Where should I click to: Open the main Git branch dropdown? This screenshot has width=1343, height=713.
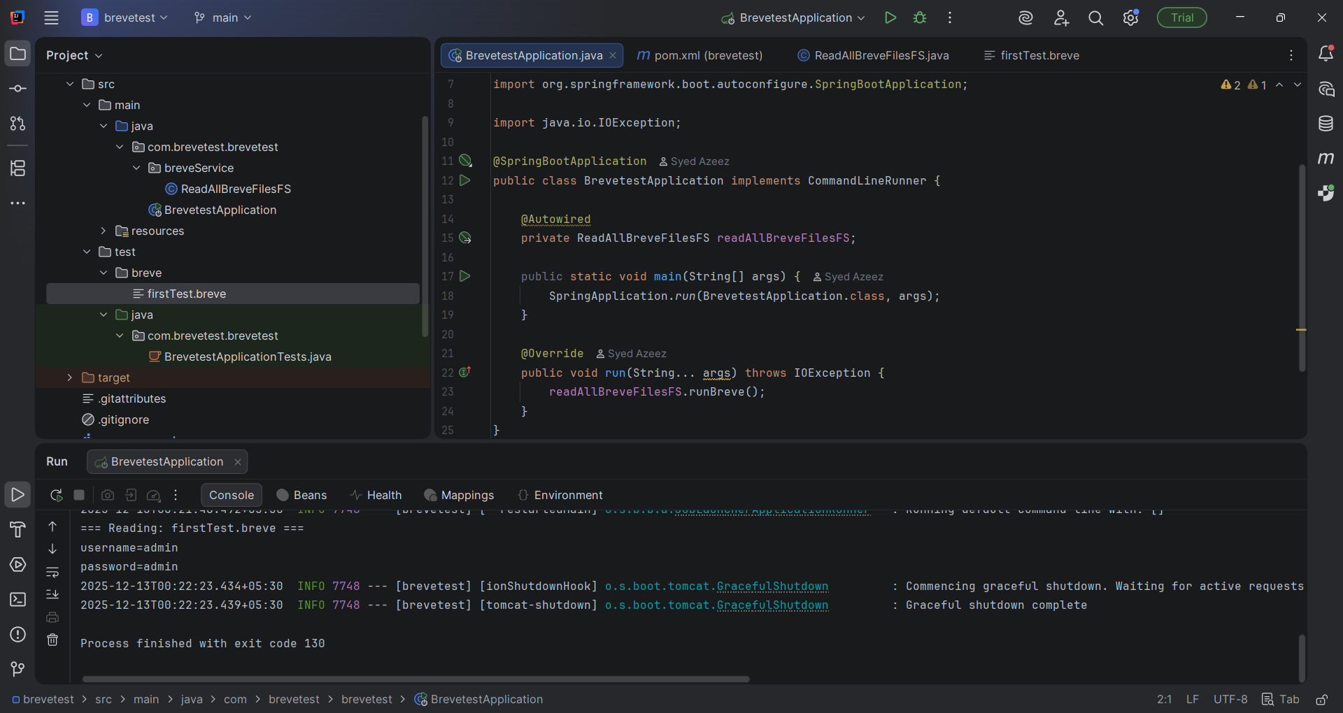(222, 17)
